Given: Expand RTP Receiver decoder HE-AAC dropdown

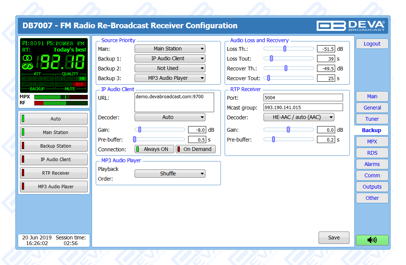Looking at the screenshot, I should tap(299, 117).
